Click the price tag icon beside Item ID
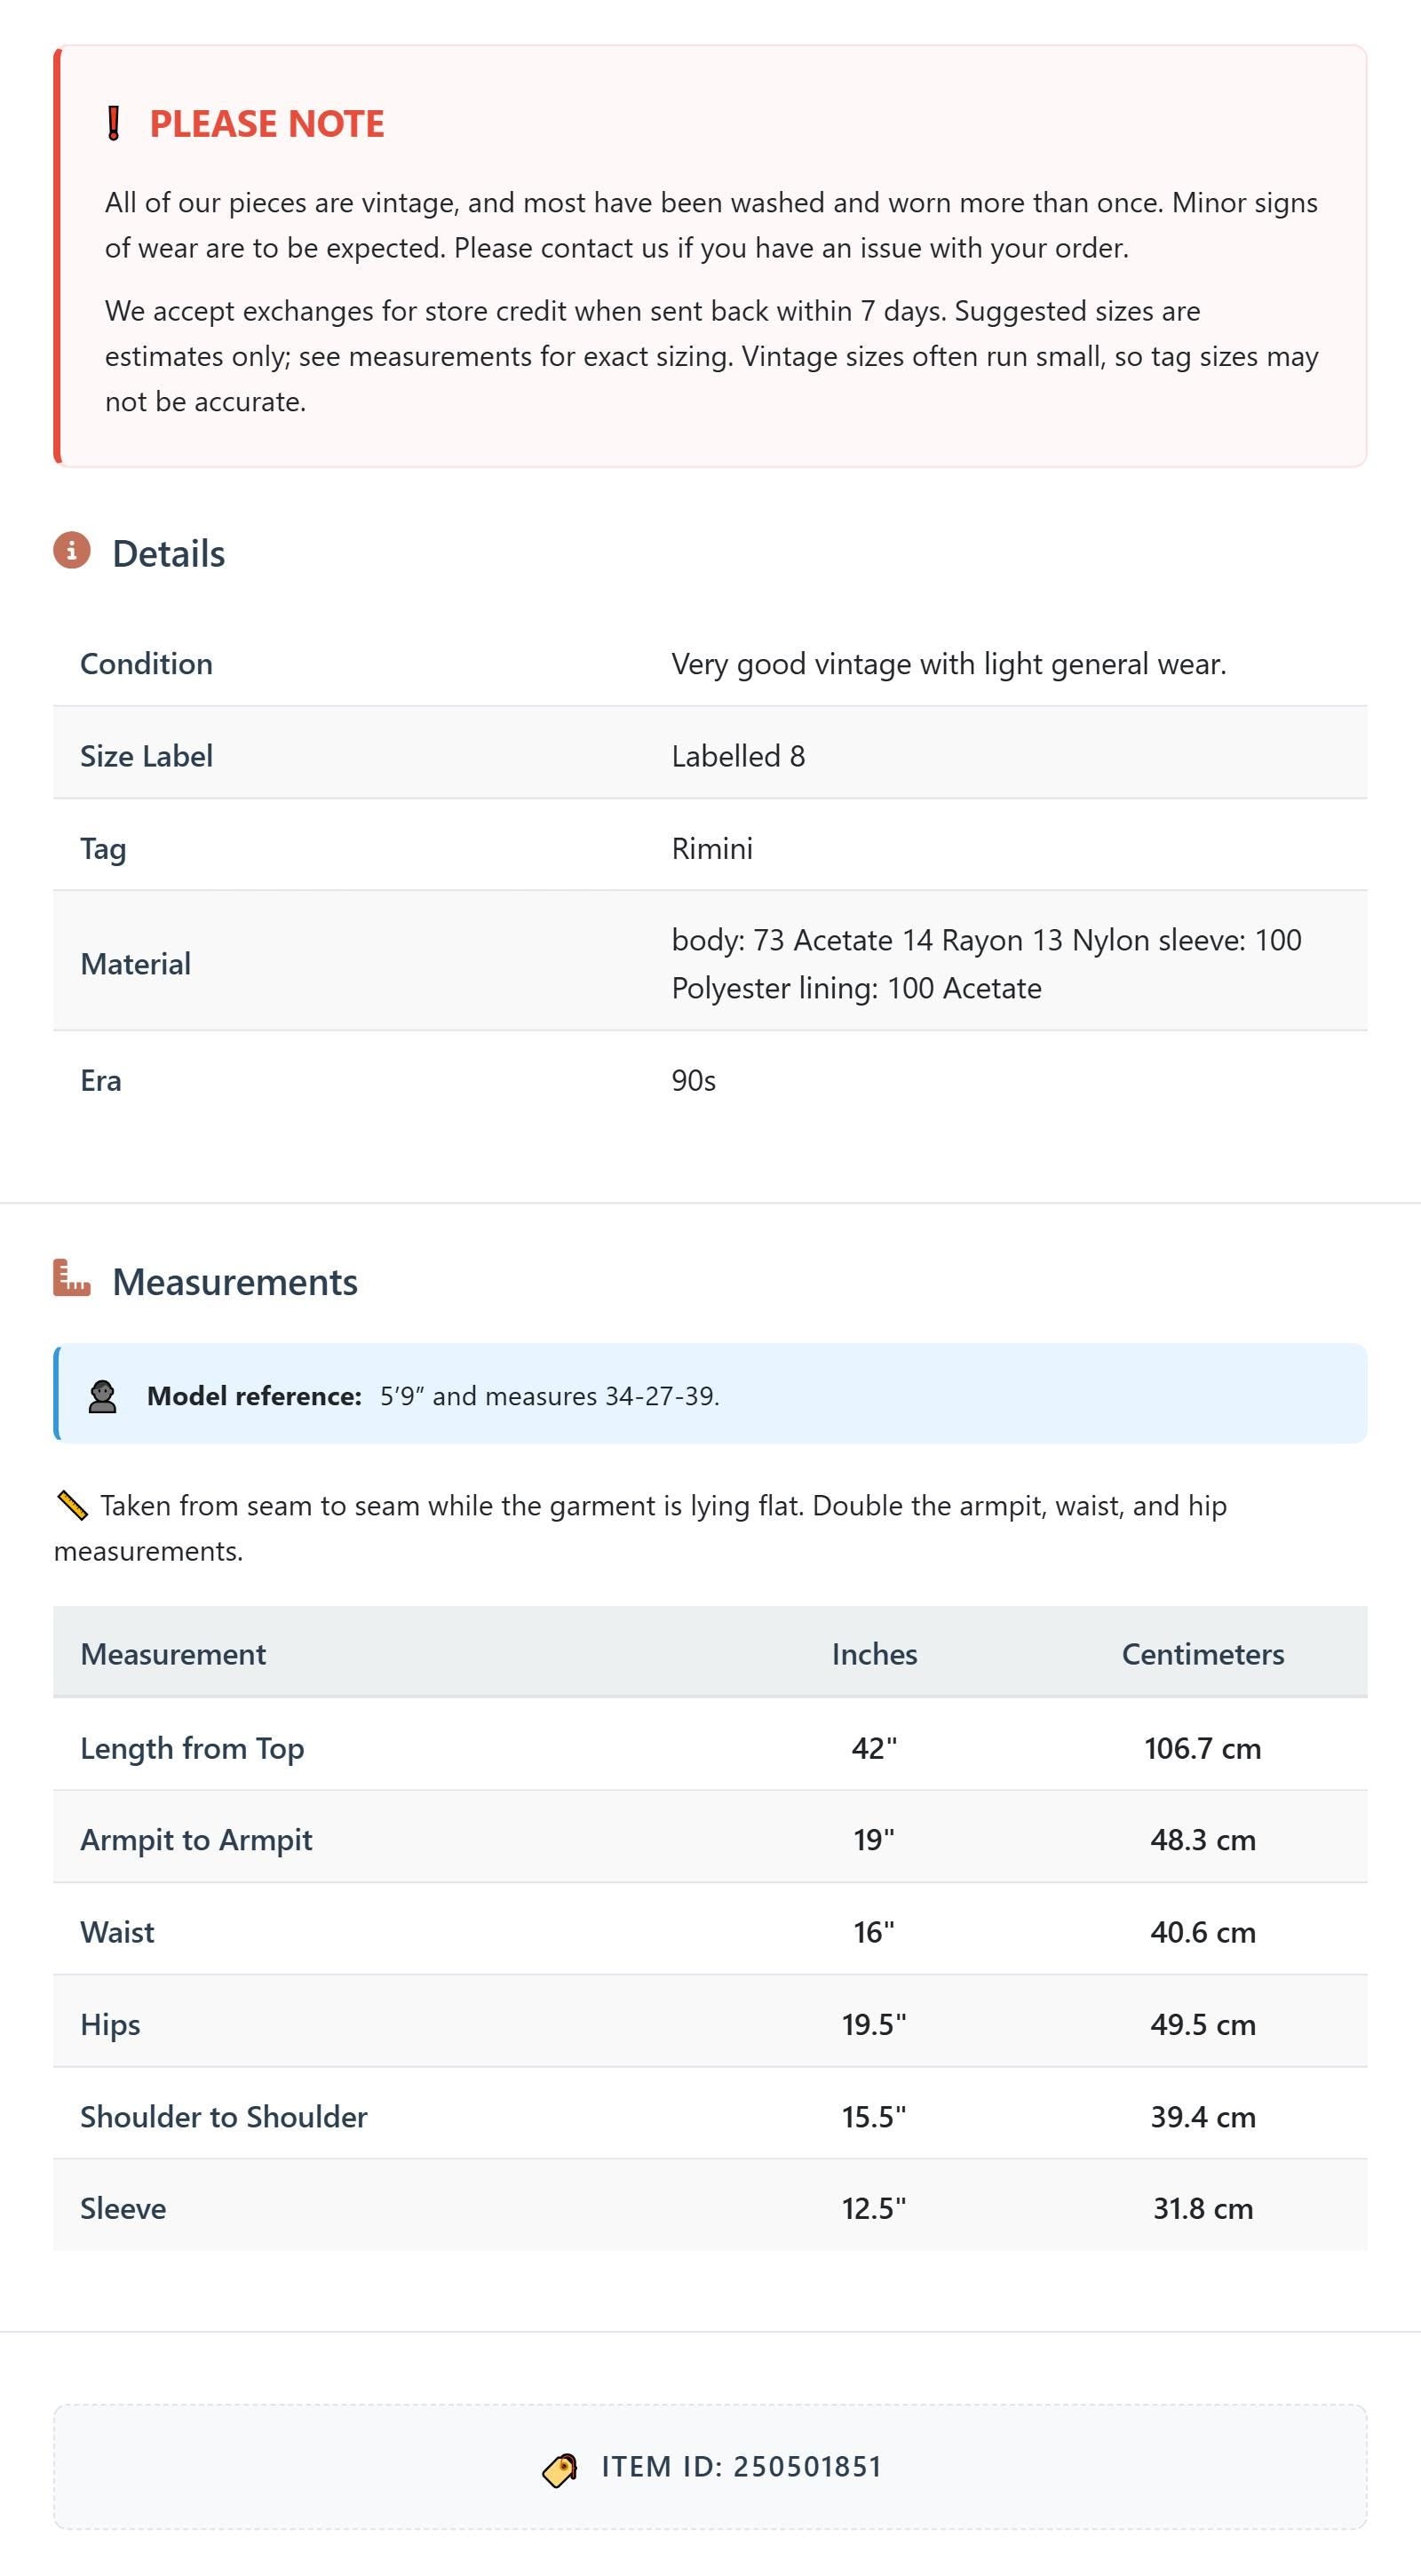The image size is (1421, 2576). tap(560, 2469)
